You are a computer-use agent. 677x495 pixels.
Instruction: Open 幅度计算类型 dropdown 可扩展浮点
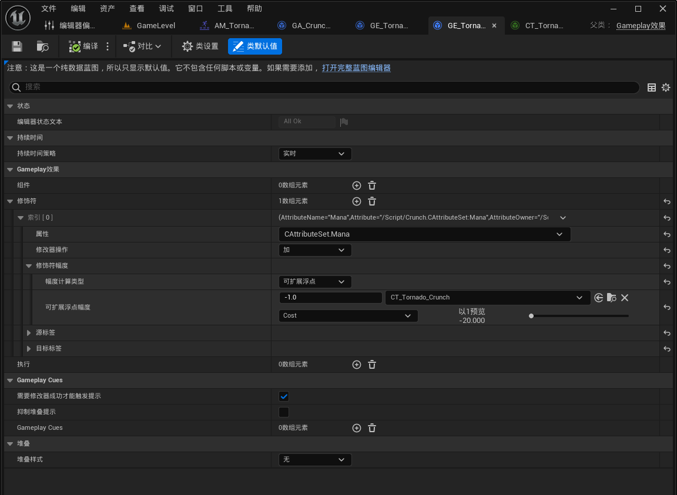[x=315, y=282]
